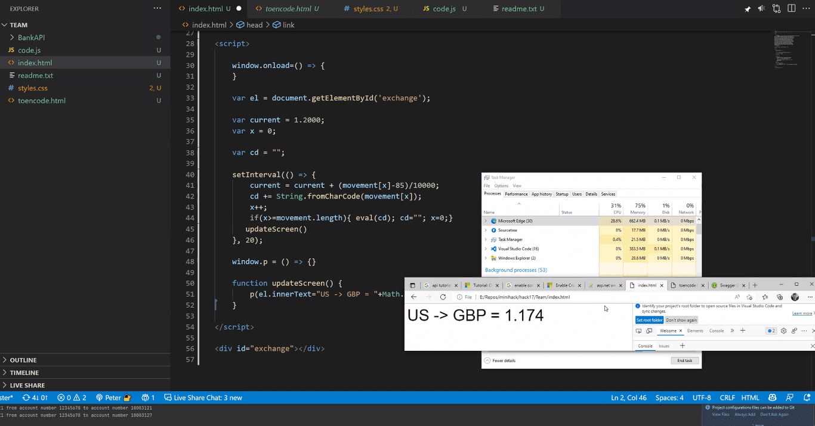Open readme.txt in Explorer
Image resolution: width=815 pixels, height=426 pixels.
point(85,76)
